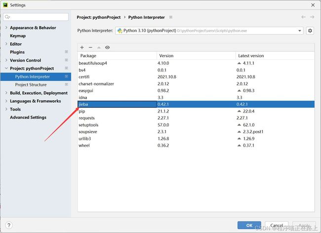Click the project-level icon next to Version Control
Viewport: 321px width, 233px height.
[x=66, y=60]
